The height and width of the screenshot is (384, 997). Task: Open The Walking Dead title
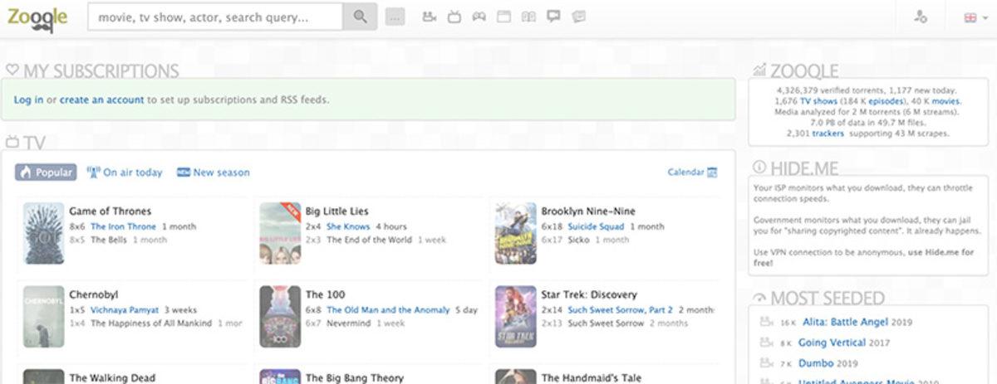(x=114, y=377)
